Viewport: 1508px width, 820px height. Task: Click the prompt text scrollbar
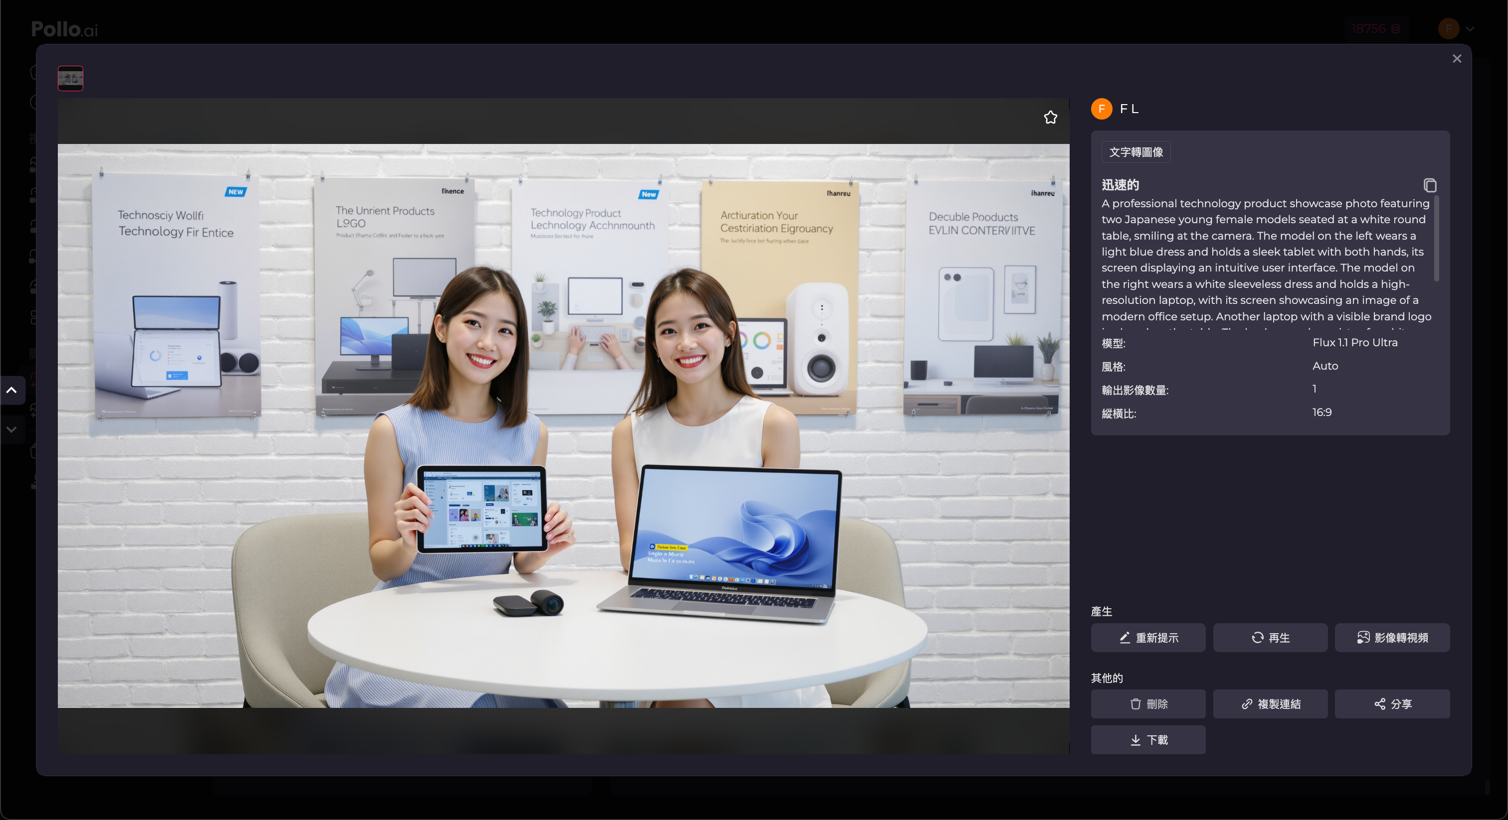point(1436,240)
